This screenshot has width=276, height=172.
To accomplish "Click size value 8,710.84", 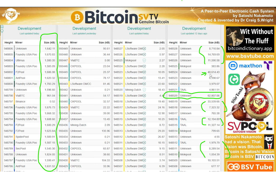I will tap(214, 48).
